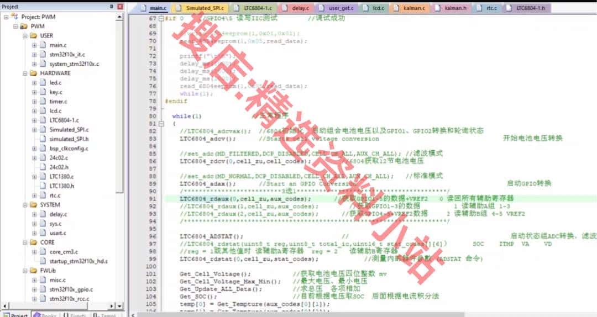Select bsp_clkconfig.c in project tree

pyautogui.click(x=69, y=149)
